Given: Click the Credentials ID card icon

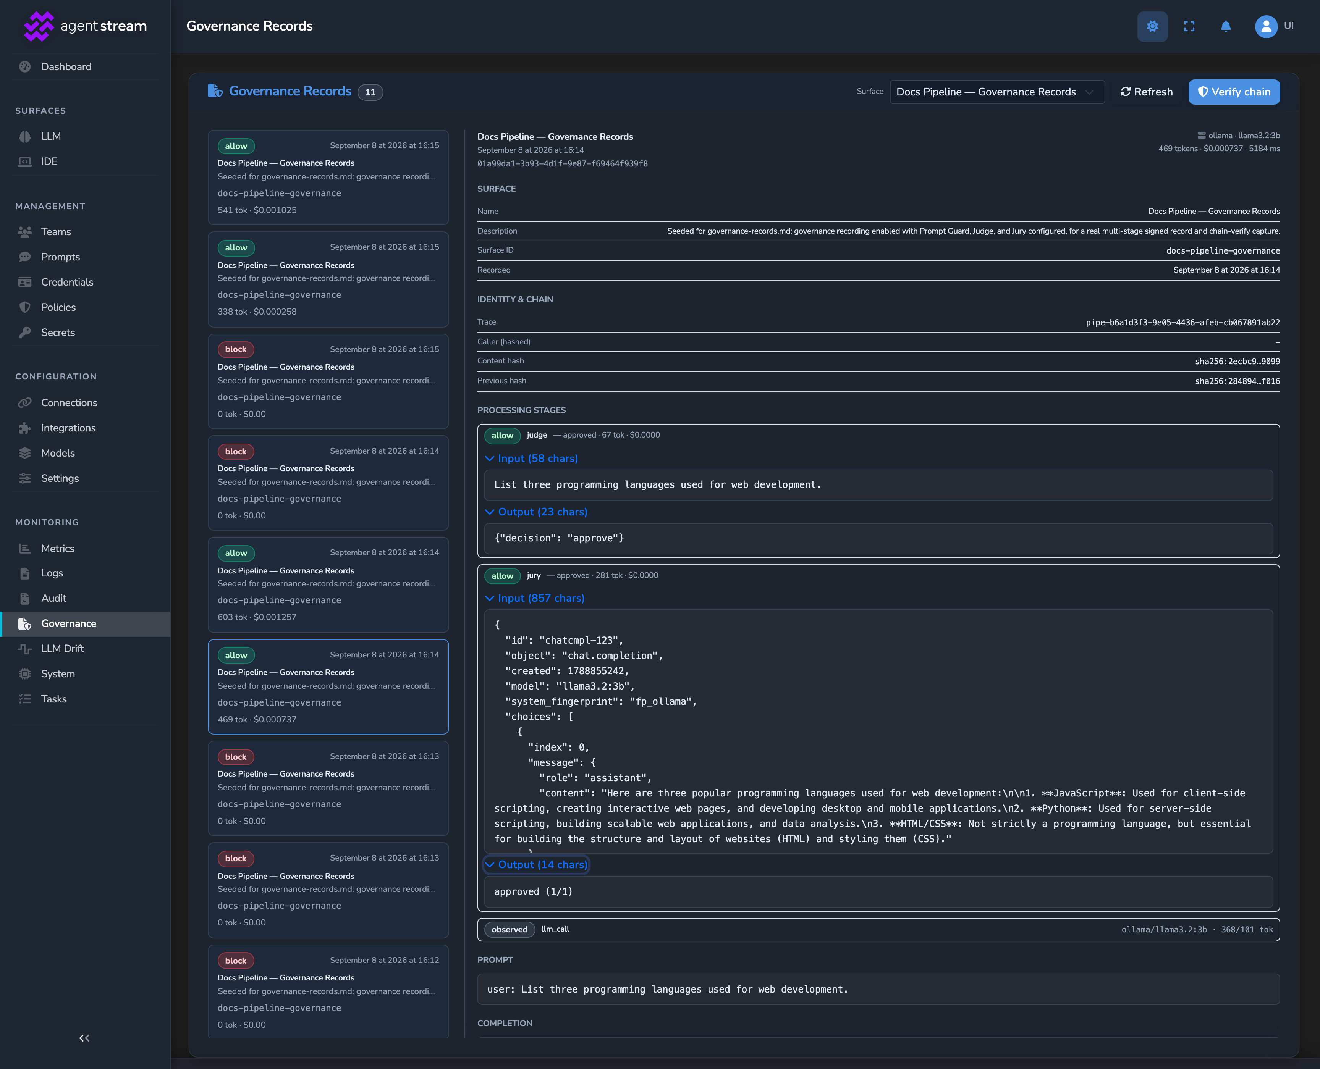Looking at the screenshot, I should (x=25, y=282).
